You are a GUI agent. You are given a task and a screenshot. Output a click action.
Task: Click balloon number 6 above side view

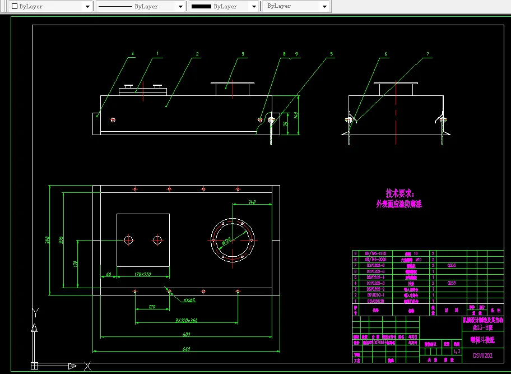385,54
